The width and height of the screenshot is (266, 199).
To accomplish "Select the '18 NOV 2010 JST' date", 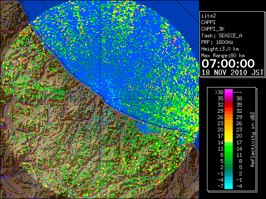I will [x=232, y=73].
